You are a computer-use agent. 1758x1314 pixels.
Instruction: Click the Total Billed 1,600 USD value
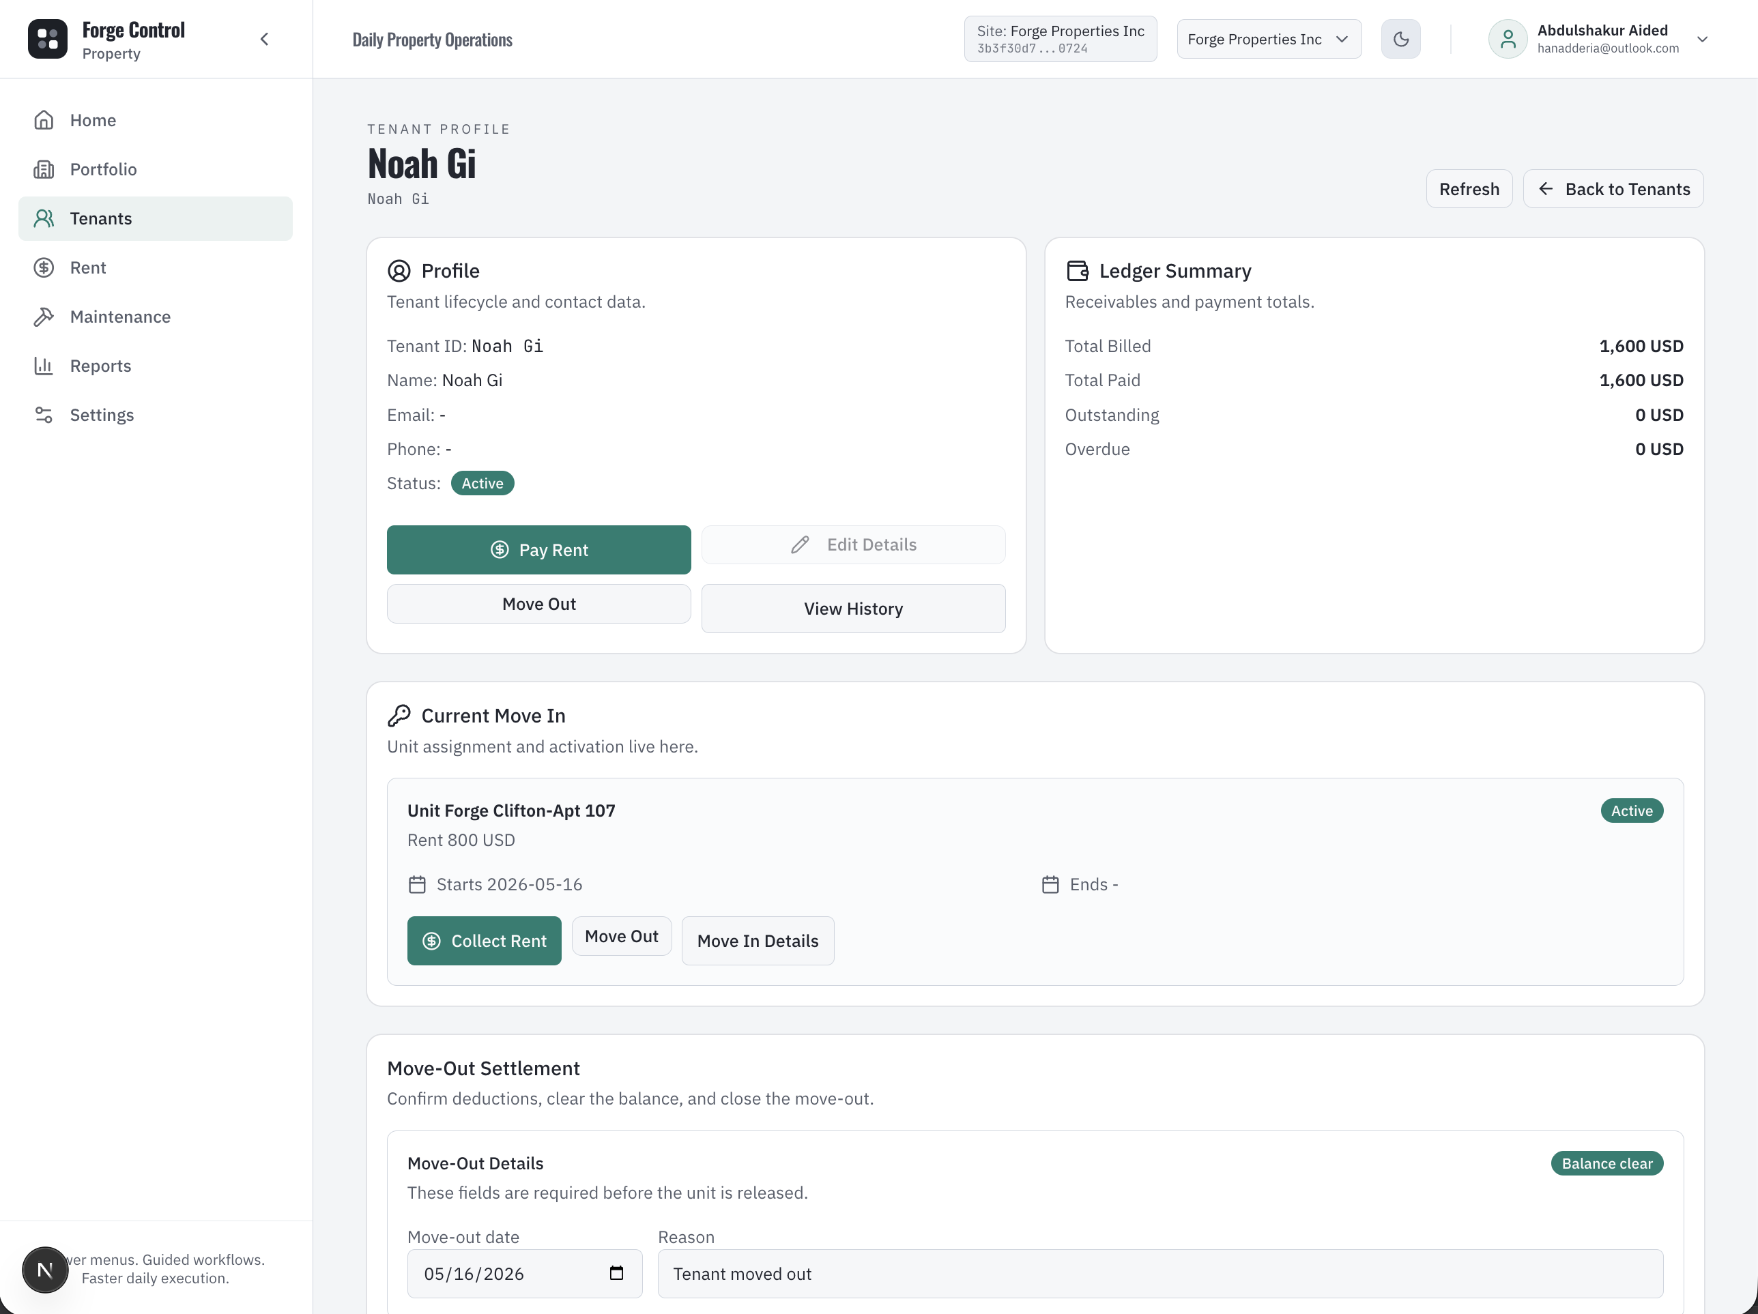tap(1641, 346)
